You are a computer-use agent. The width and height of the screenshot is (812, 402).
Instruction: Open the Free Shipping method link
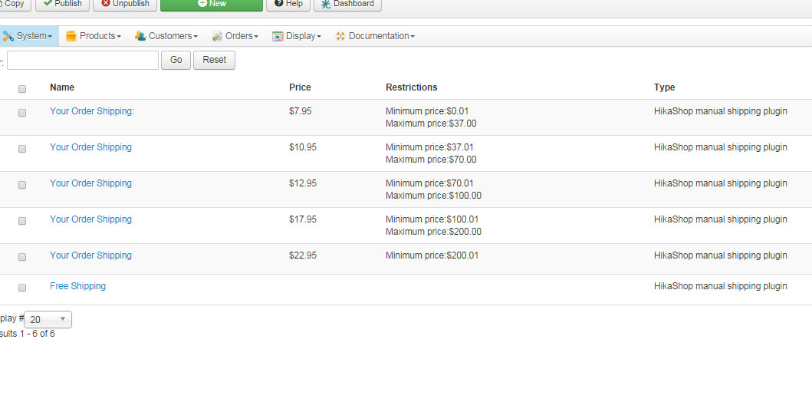pyautogui.click(x=77, y=286)
